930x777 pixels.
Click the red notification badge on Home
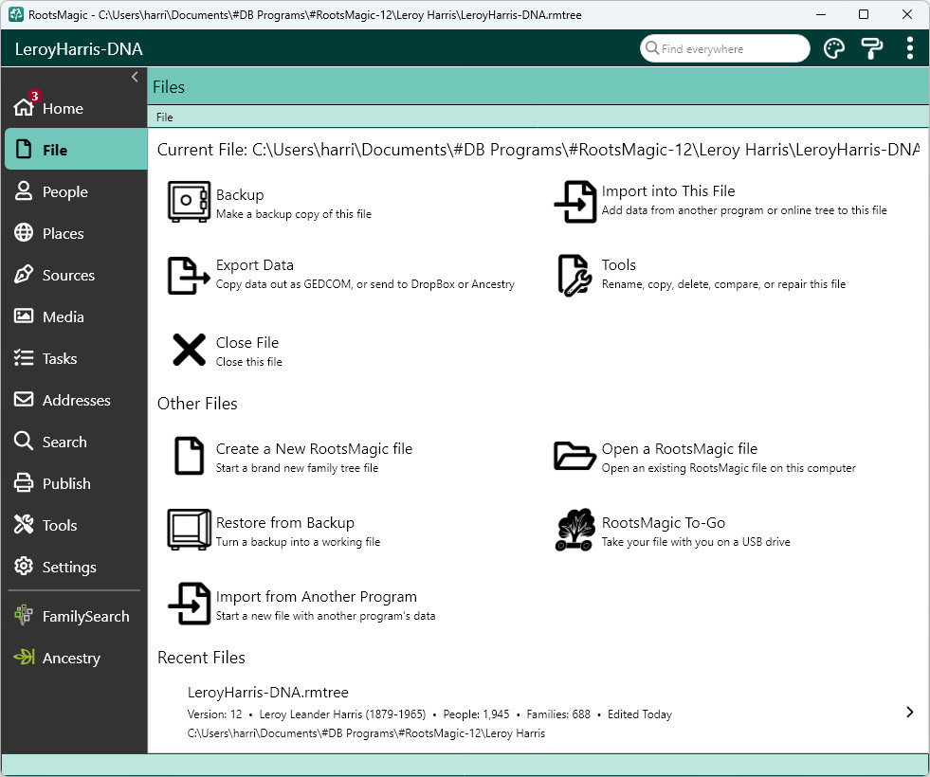34,96
